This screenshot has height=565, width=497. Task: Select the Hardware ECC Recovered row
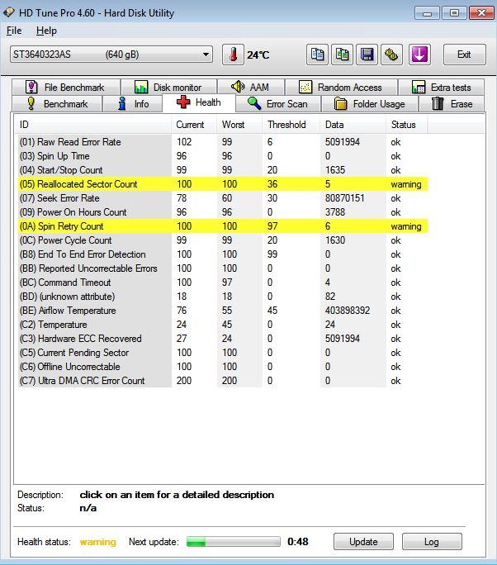223,339
